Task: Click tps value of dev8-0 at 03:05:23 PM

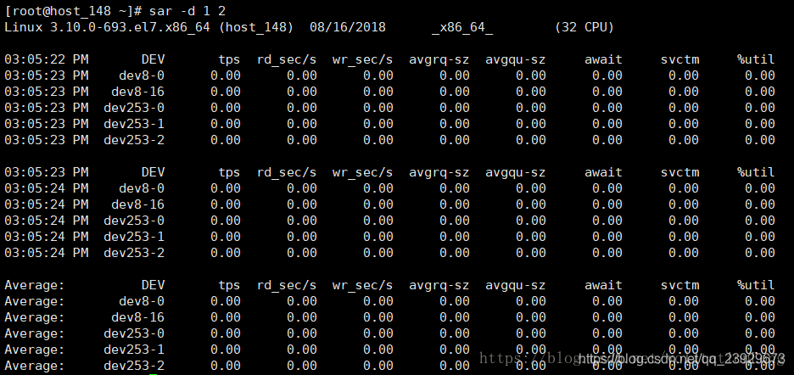Action: pyautogui.click(x=226, y=76)
